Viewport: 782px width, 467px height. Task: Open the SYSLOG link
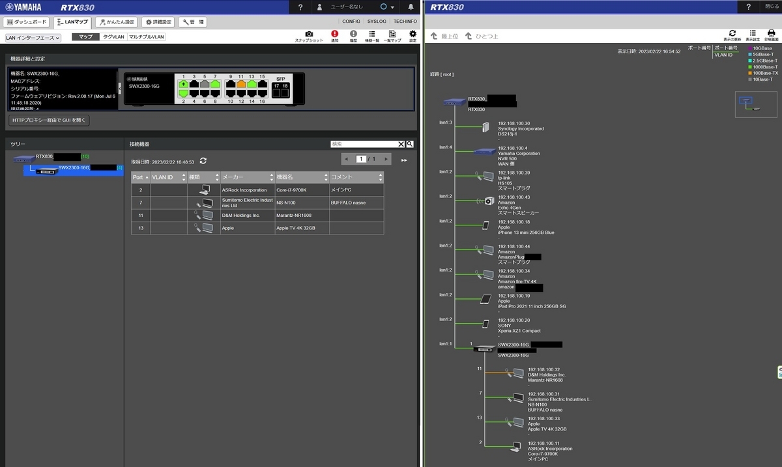(377, 21)
